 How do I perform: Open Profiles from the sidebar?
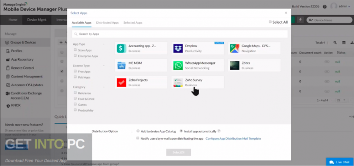(x=17, y=51)
